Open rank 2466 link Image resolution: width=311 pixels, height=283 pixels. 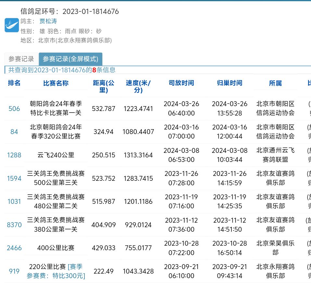coord(14,248)
